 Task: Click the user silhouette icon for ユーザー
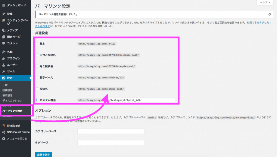[x=3, y=65]
